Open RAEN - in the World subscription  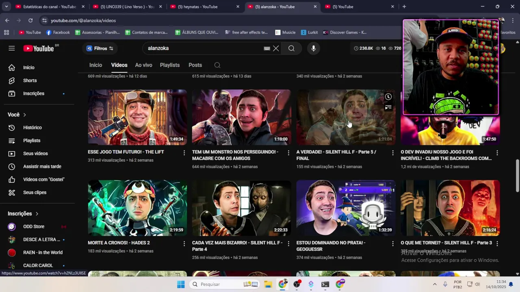click(x=43, y=253)
